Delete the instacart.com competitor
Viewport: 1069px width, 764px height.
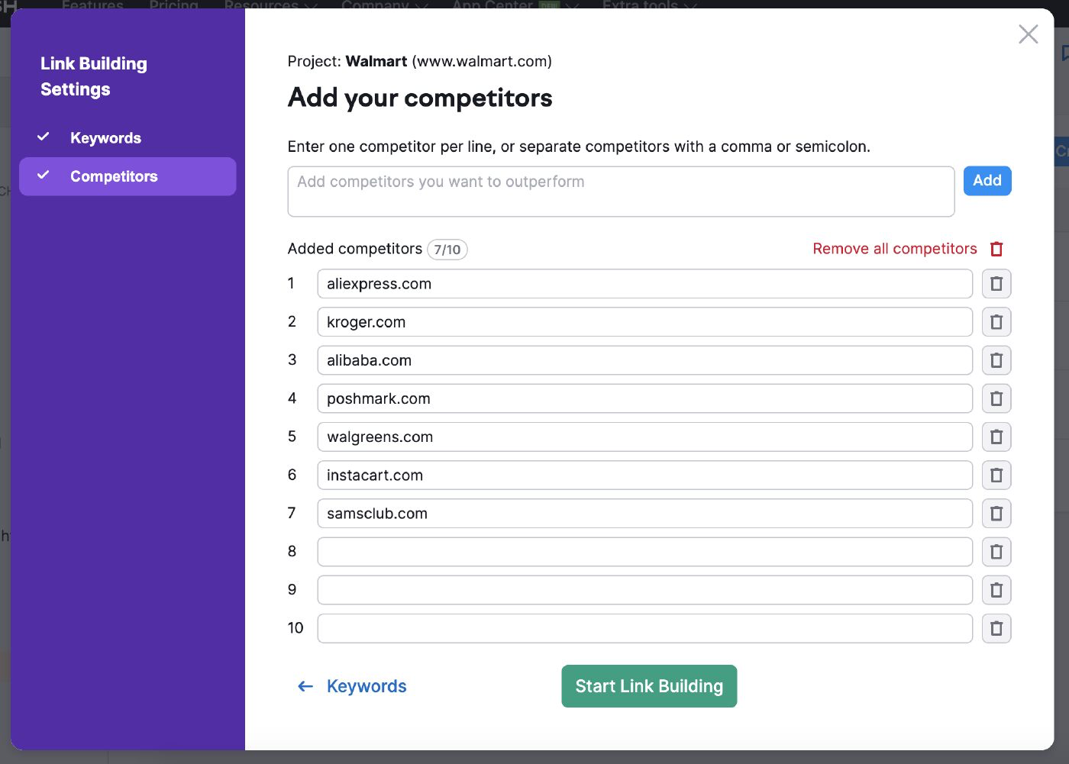996,475
